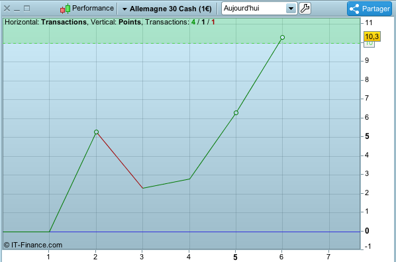
Task: Share the chart with Partager button
Action: (x=370, y=9)
